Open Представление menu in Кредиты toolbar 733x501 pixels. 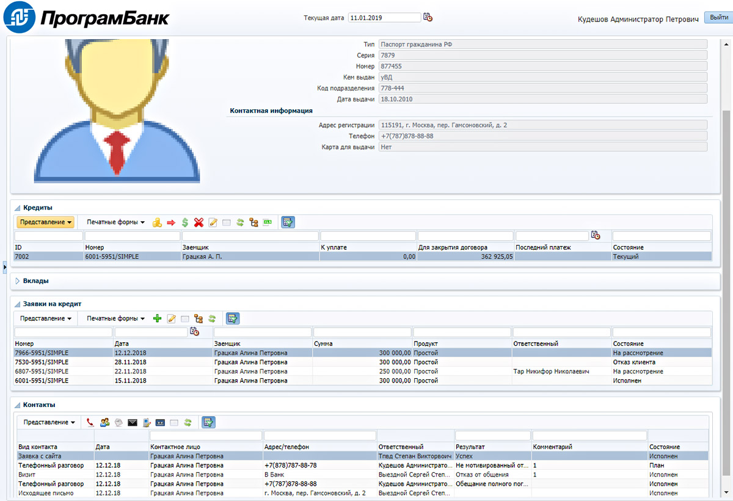point(45,222)
